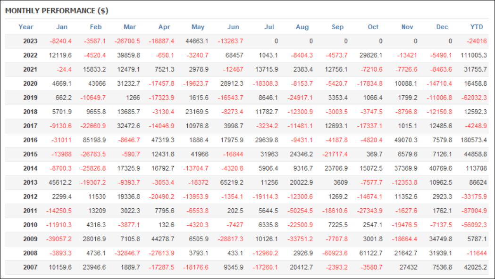Select the Jan column header

(62, 27)
